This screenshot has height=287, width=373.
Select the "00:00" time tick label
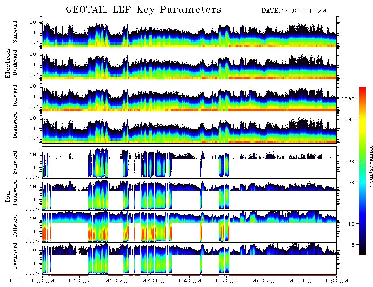[43, 281]
